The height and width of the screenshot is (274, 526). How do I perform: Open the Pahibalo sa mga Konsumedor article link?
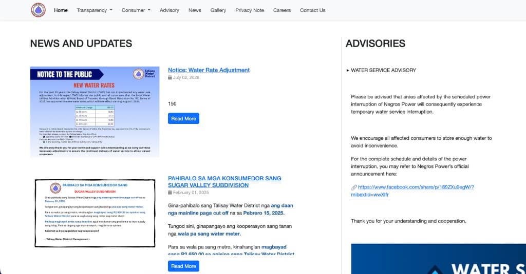click(224, 182)
